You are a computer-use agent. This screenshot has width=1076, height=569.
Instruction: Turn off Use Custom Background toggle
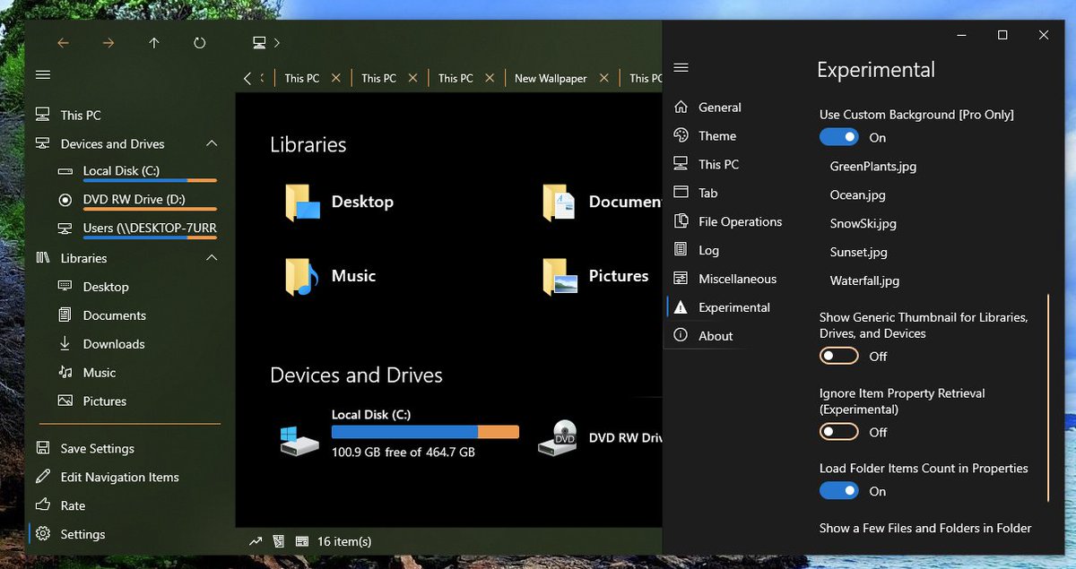(x=839, y=137)
